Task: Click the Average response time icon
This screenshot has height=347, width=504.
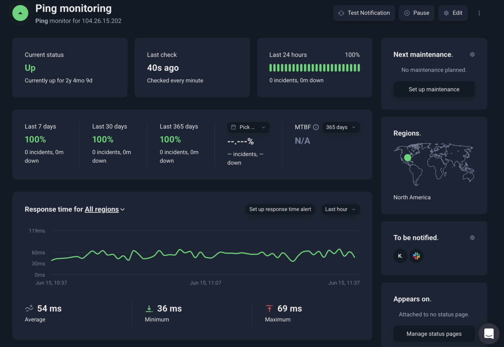Action: (x=29, y=308)
